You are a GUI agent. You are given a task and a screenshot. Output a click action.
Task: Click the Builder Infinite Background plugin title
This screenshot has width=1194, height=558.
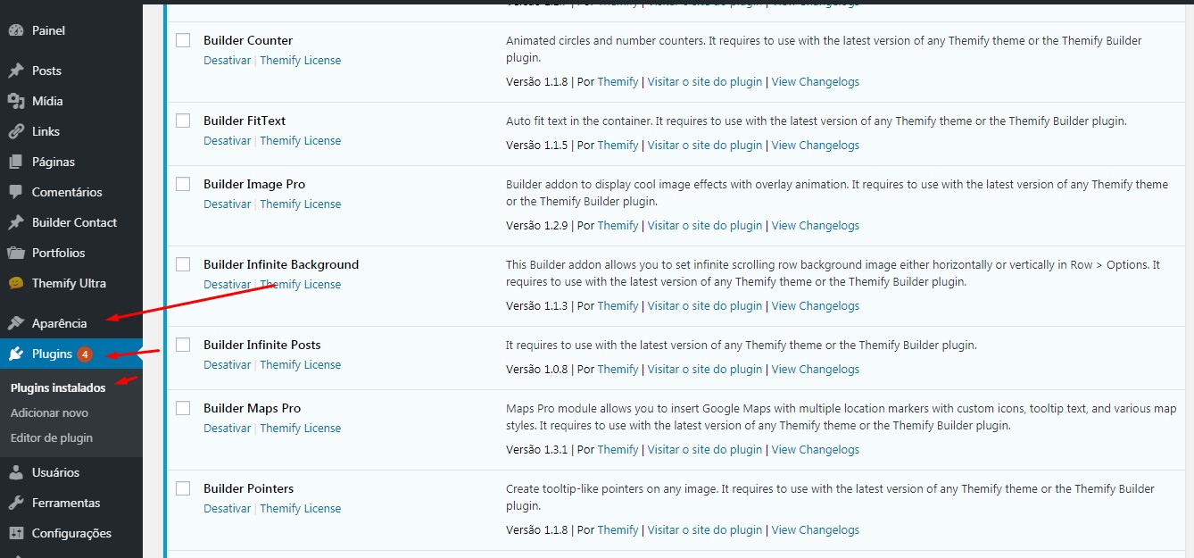point(281,264)
